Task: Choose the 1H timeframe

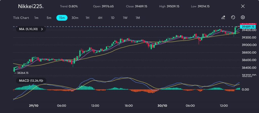Action: click(x=88, y=18)
